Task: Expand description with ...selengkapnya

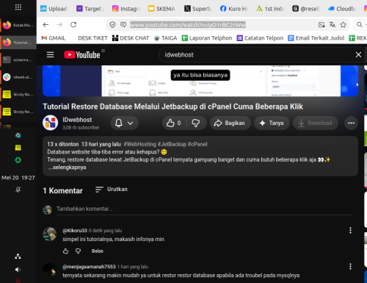Action: [67, 168]
